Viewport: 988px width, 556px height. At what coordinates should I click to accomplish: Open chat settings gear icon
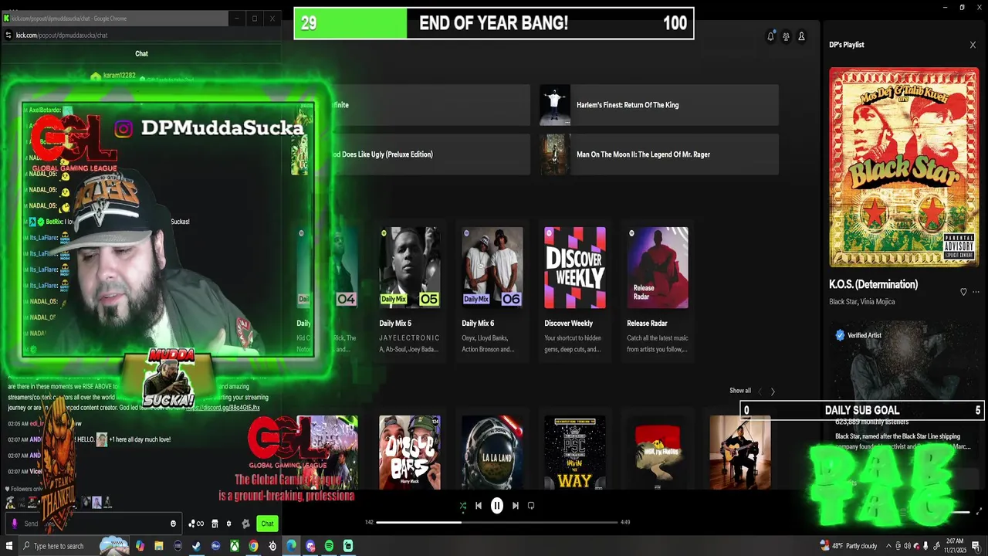pos(228,524)
